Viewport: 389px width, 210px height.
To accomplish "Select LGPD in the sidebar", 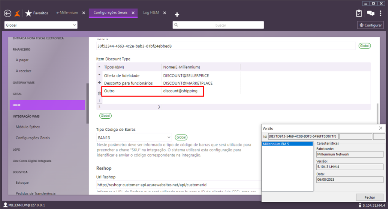I will point(16,150).
